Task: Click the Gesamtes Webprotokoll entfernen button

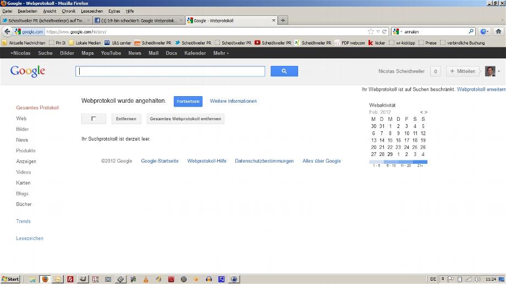Action: click(185, 119)
